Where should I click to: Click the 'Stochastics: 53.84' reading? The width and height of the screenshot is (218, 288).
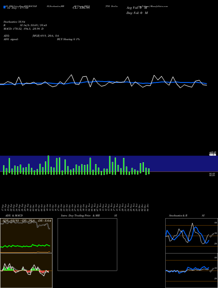pos(14,22)
